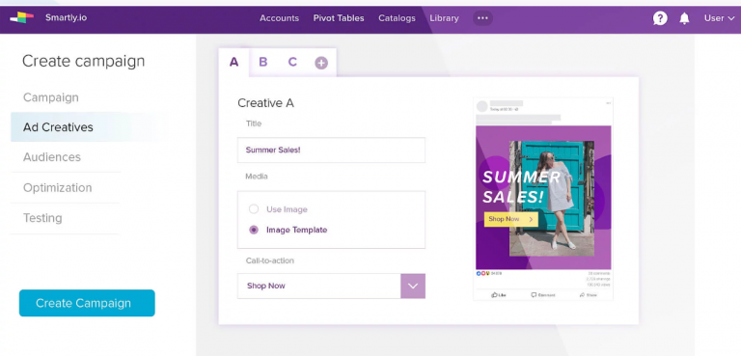Add a new creative with plus icon
The image size is (741, 356).
[321, 63]
